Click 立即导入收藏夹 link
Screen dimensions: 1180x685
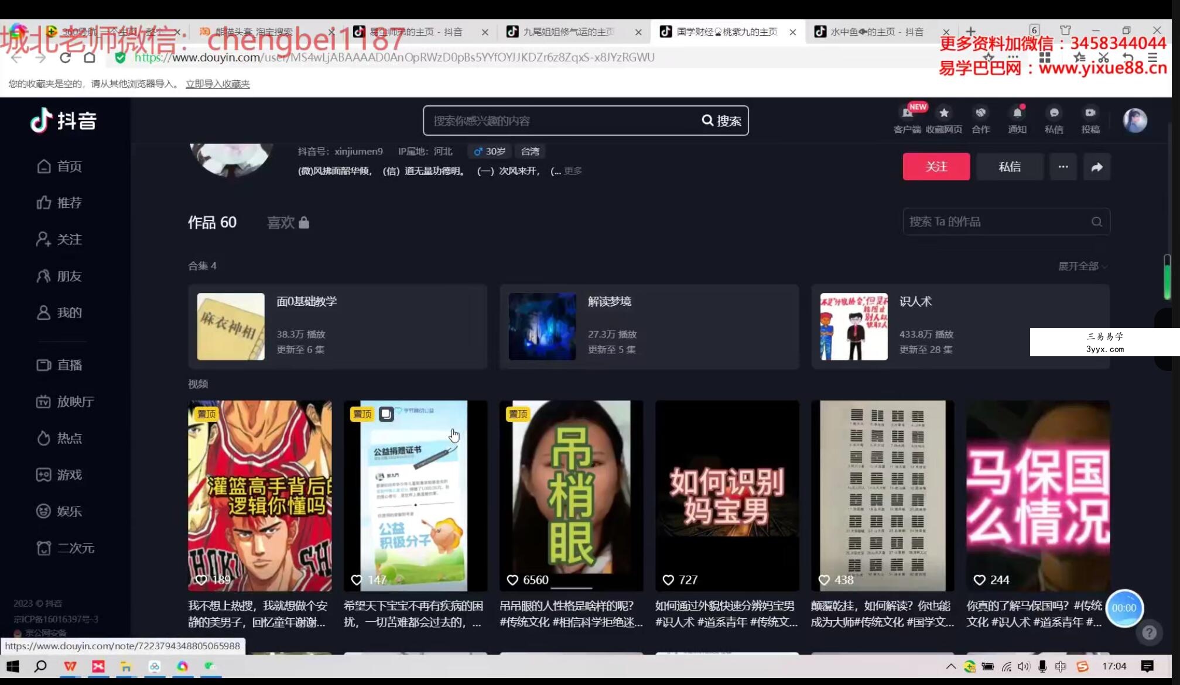[217, 84]
